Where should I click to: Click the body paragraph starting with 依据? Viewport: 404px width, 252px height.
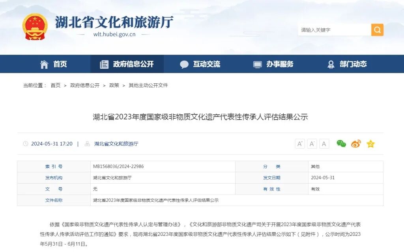pyautogui.click(x=200, y=234)
